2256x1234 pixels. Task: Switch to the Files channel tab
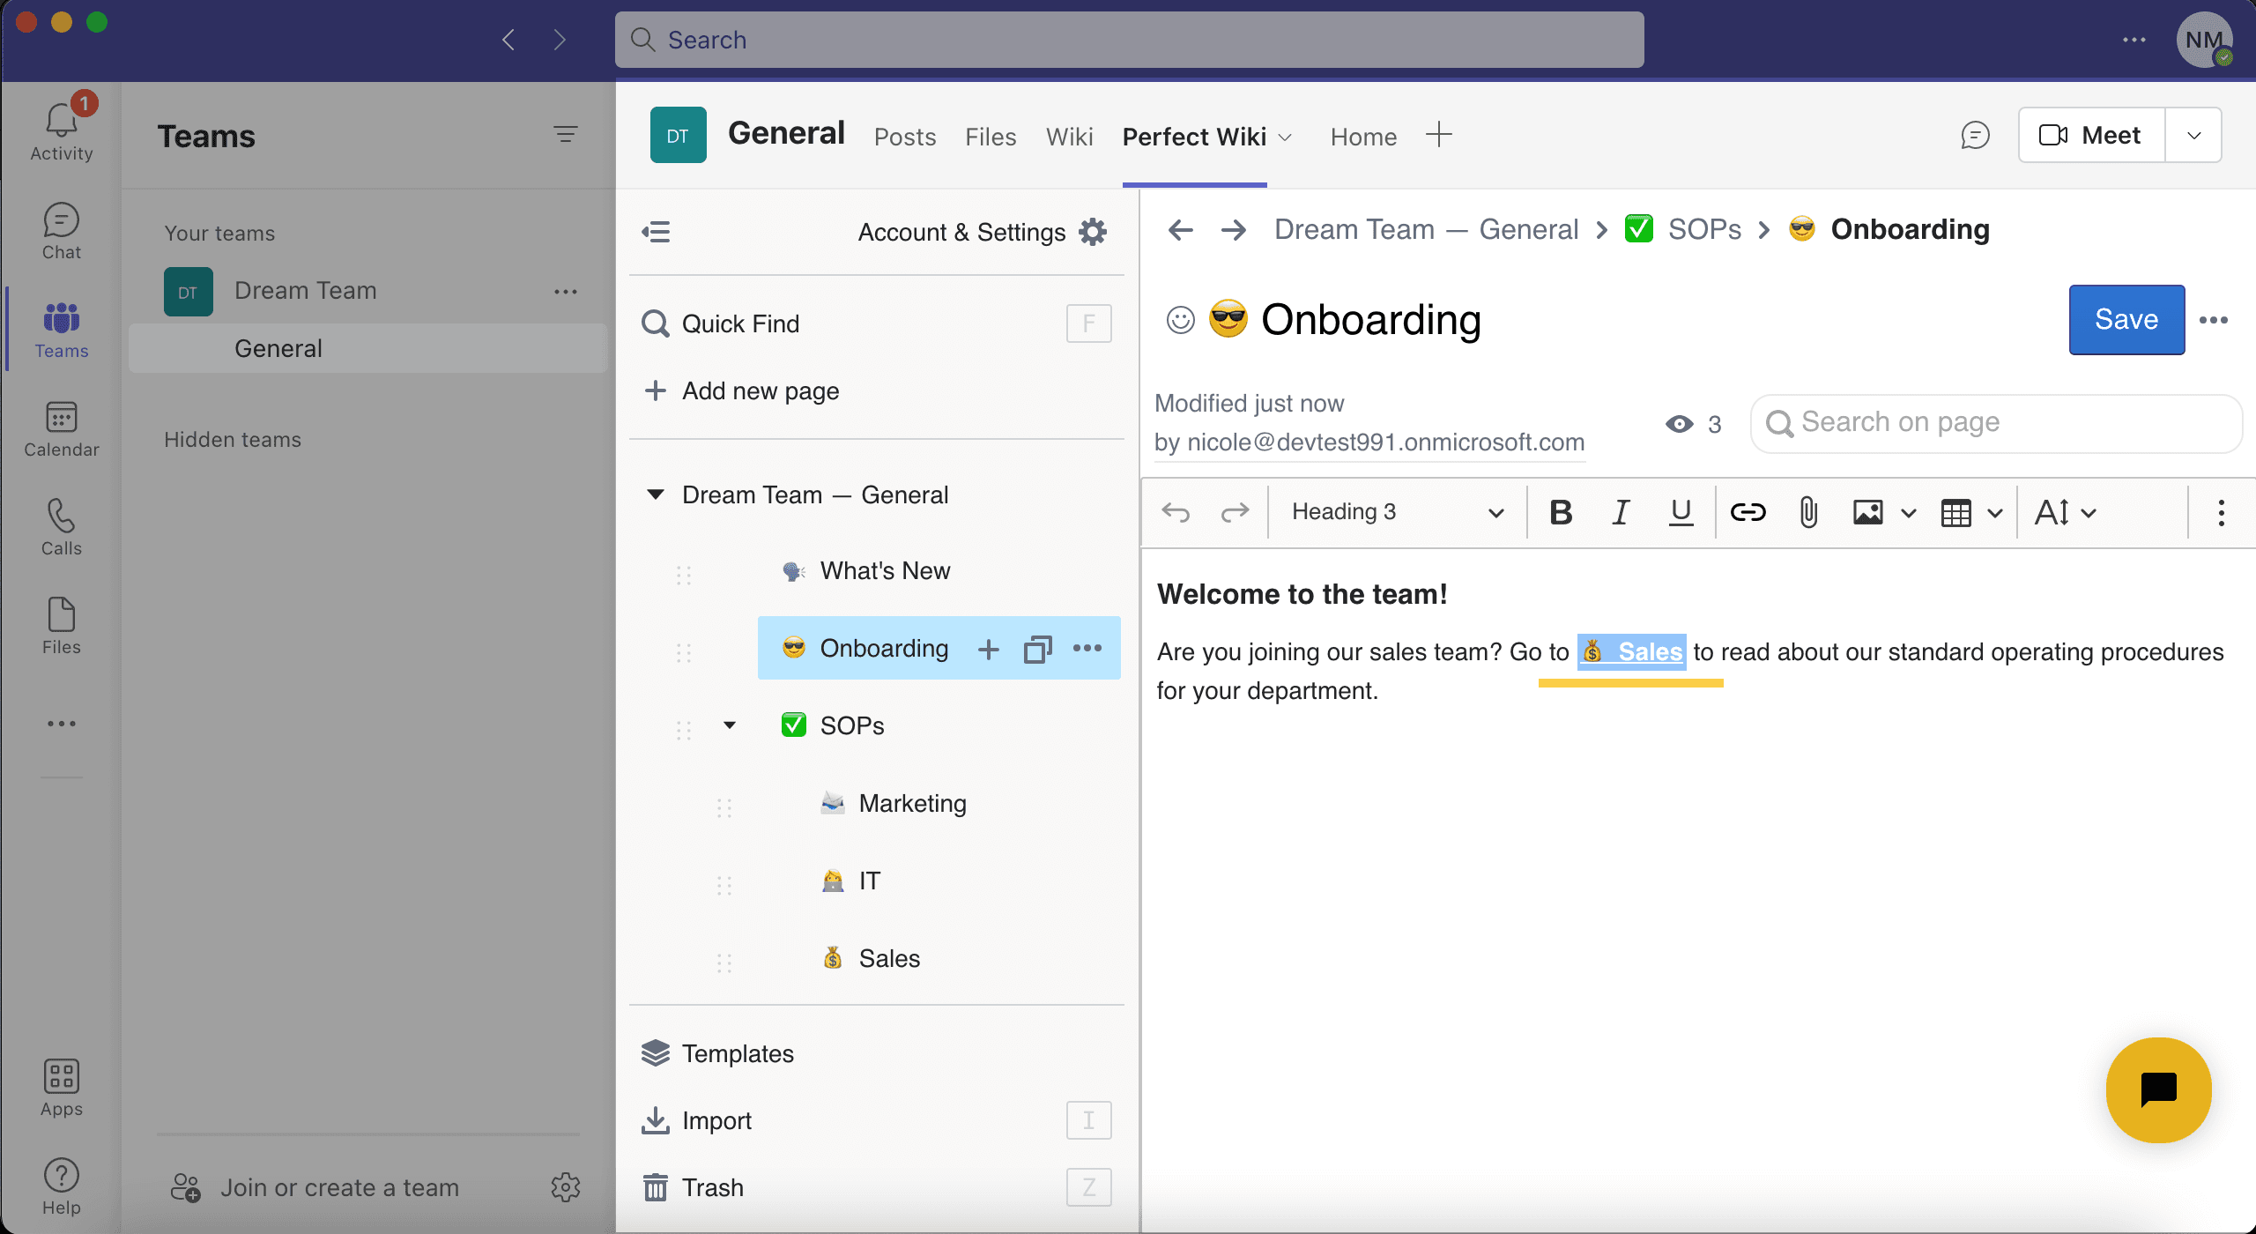point(991,137)
